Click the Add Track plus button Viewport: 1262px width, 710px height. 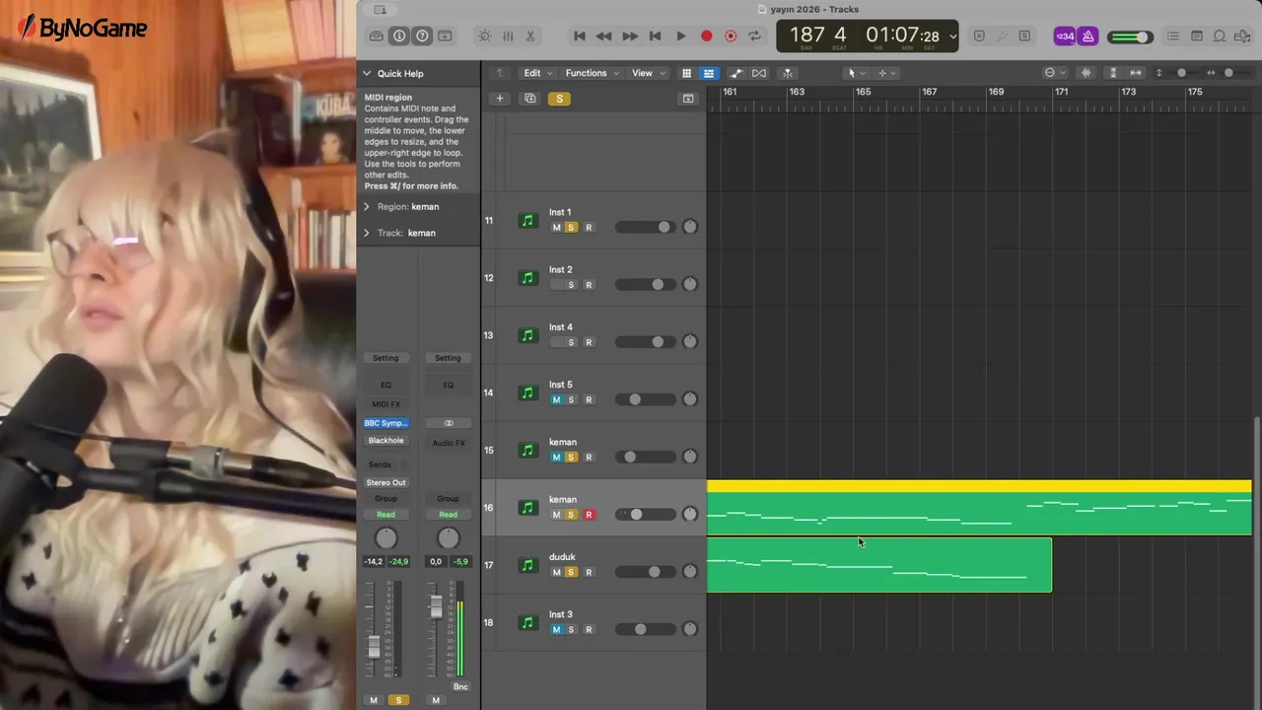[500, 99]
